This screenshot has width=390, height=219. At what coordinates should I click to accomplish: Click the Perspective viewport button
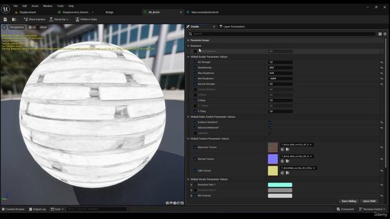point(17,27)
